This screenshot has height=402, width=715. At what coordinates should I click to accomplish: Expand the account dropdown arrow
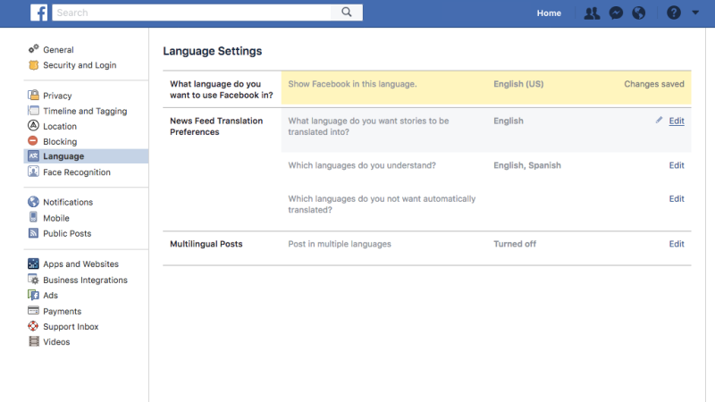click(x=695, y=13)
